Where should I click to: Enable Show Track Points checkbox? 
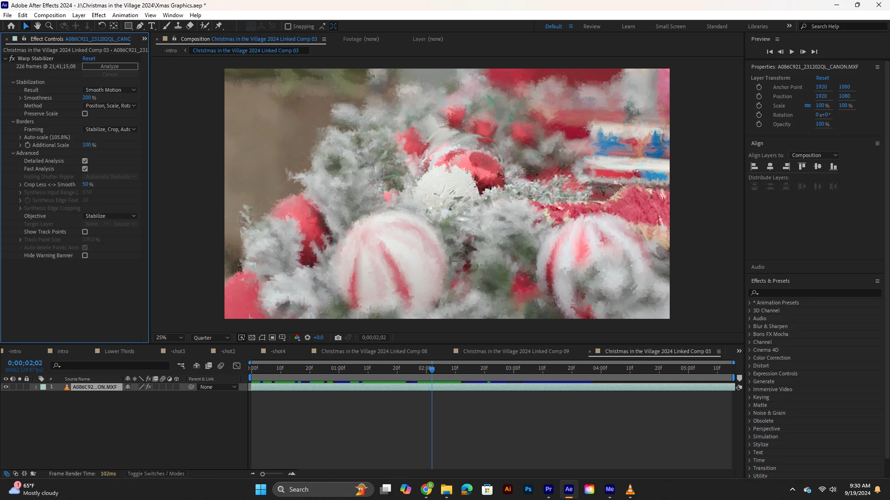[85, 232]
